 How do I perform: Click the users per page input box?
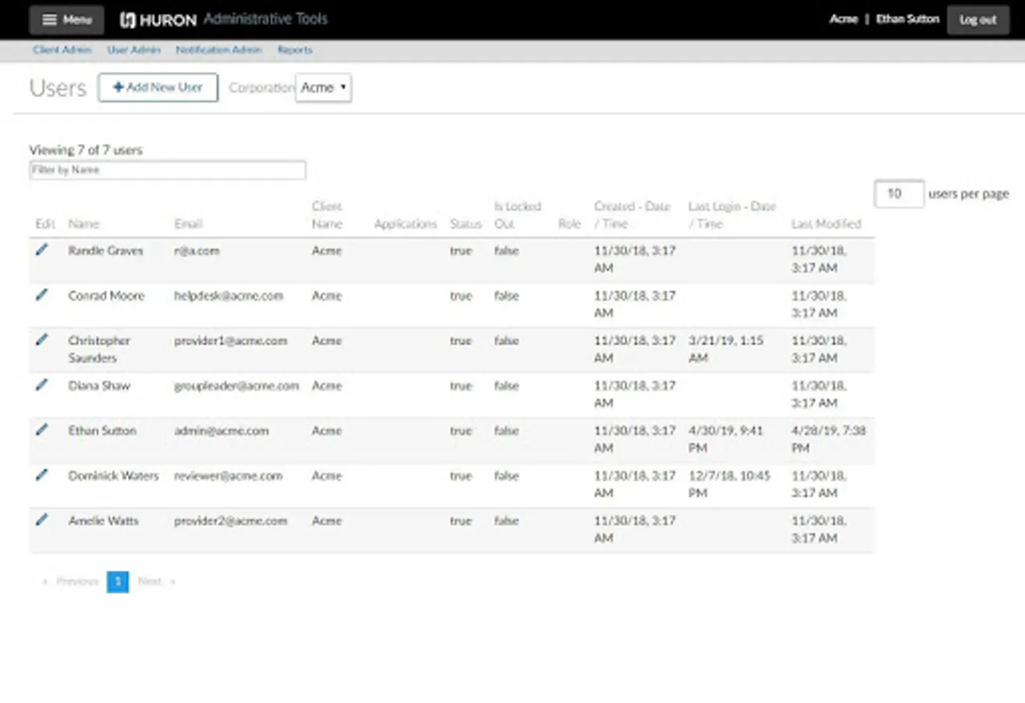(899, 194)
